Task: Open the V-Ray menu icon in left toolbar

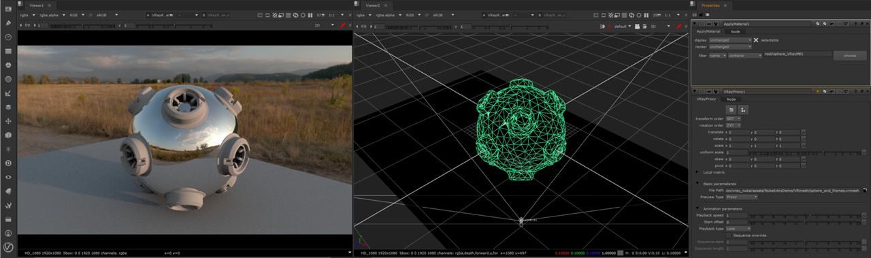Action: pos(8,246)
